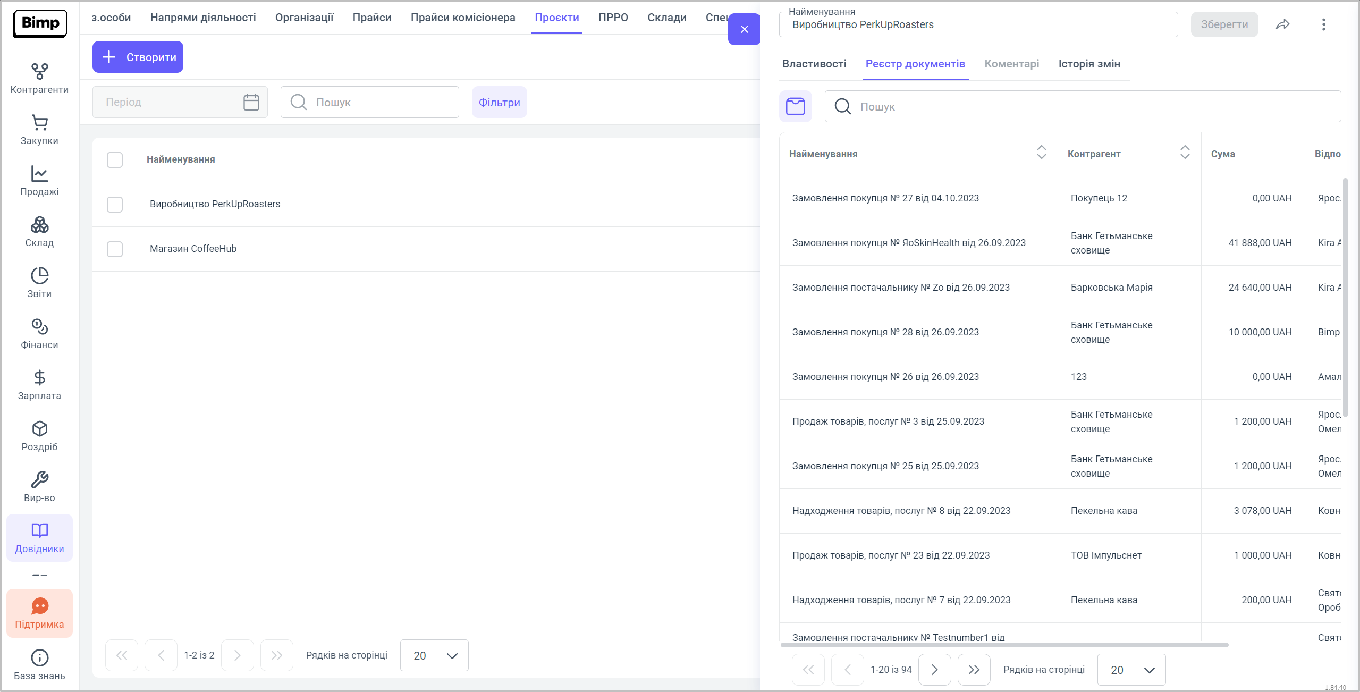
Task: Go to Склад section icon
Action: [x=39, y=225]
